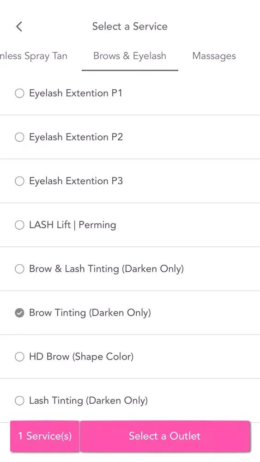
Task: Tap the HD Brow (Shape Color) label
Action: [x=81, y=357]
